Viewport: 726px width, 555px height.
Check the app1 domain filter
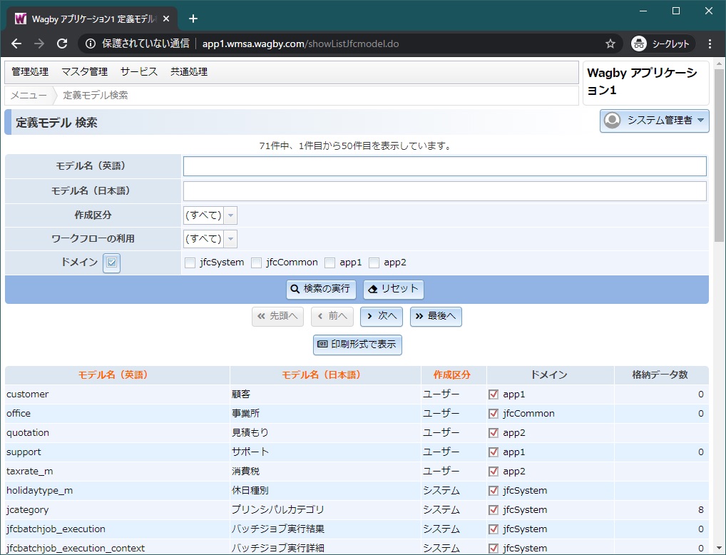(x=329, y=263)
